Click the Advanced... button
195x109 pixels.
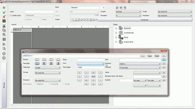[x=145, y=20]
